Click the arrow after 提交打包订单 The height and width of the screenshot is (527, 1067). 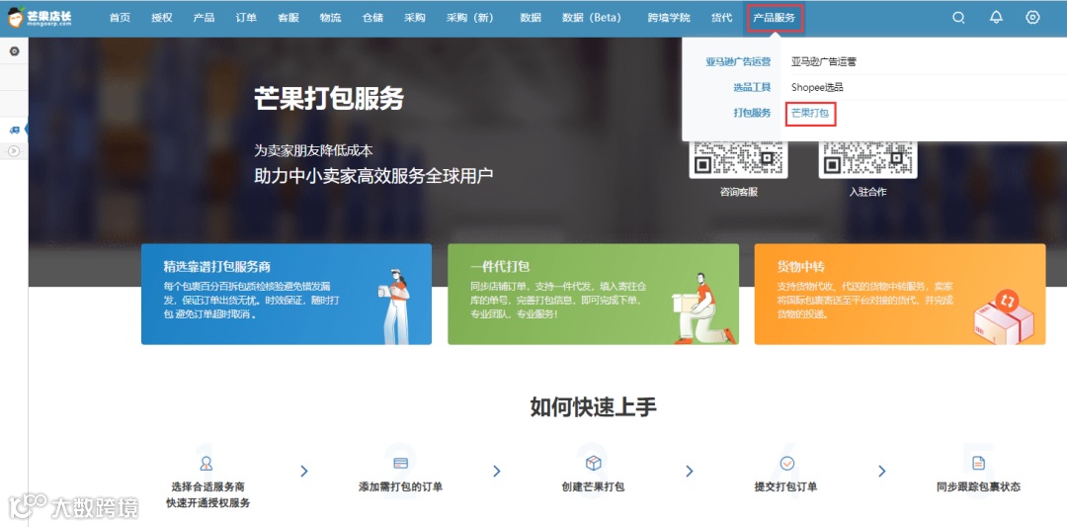point(882,472)
